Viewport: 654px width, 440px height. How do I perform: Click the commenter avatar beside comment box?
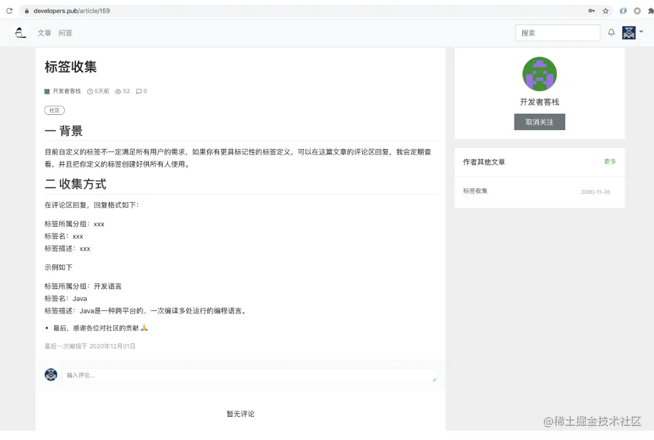pyautogui.click(x=51, y=374)
